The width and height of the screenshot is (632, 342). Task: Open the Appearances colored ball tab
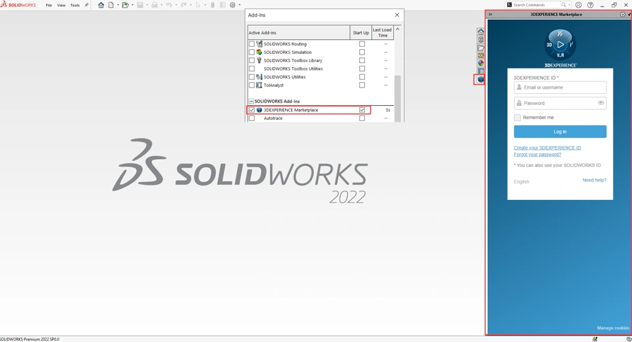(x=481, y=63)
